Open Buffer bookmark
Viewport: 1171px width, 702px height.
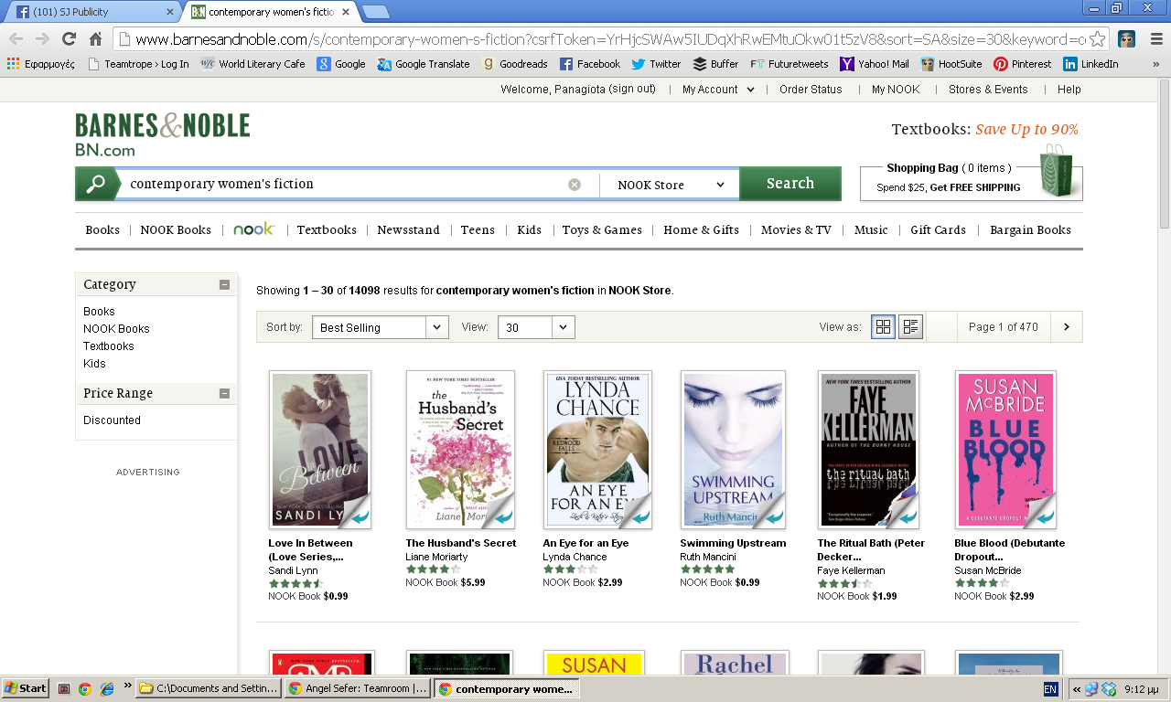pos(716,64)
